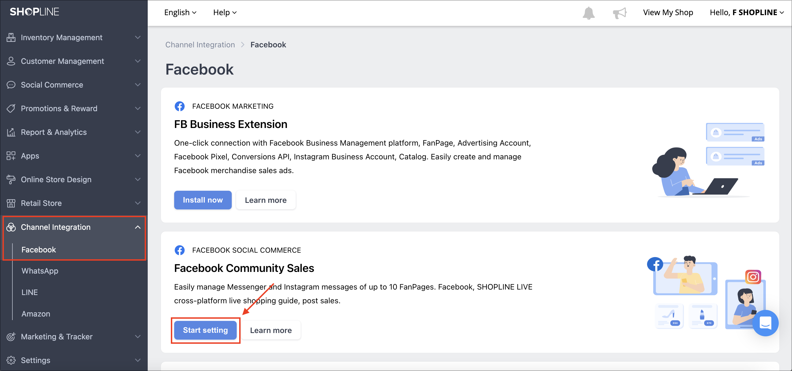Click the Start setting button
The image size is (792, 371).
click(205, 330)
